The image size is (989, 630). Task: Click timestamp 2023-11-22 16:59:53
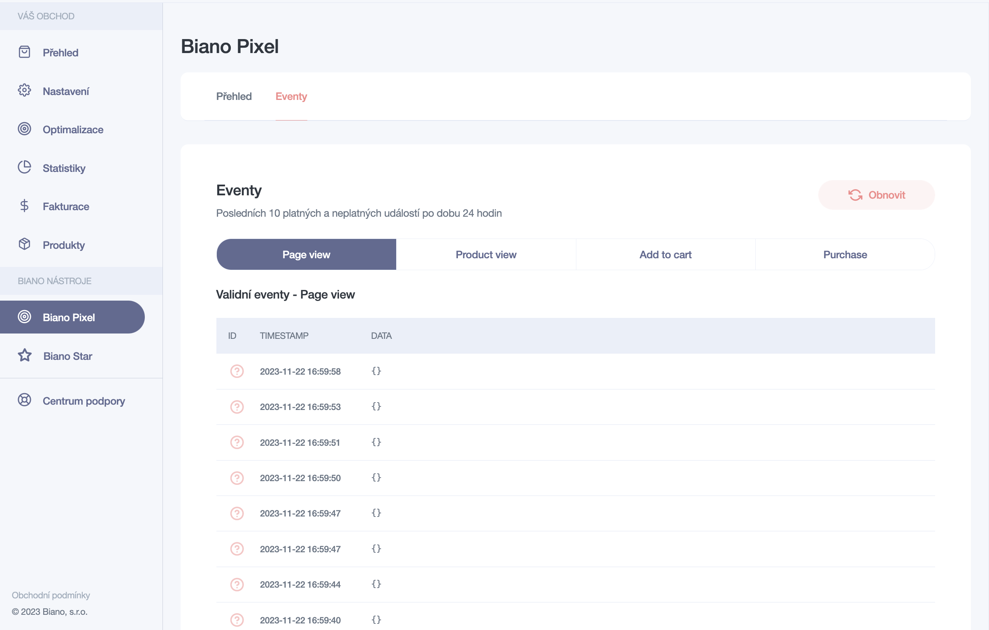pos(300,407)
